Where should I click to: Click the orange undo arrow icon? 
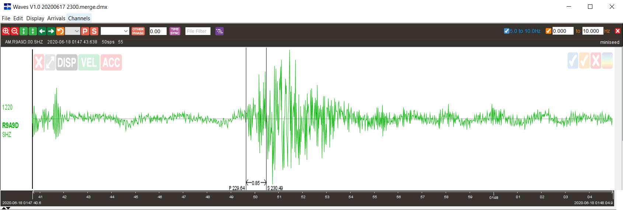click(x=60, y=31)
